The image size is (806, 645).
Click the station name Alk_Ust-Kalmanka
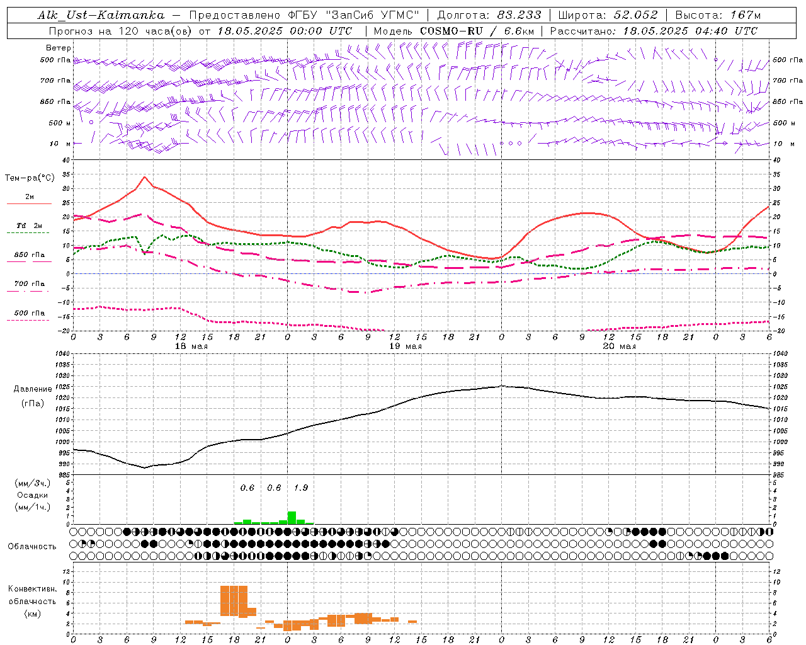tap(101, 15)
